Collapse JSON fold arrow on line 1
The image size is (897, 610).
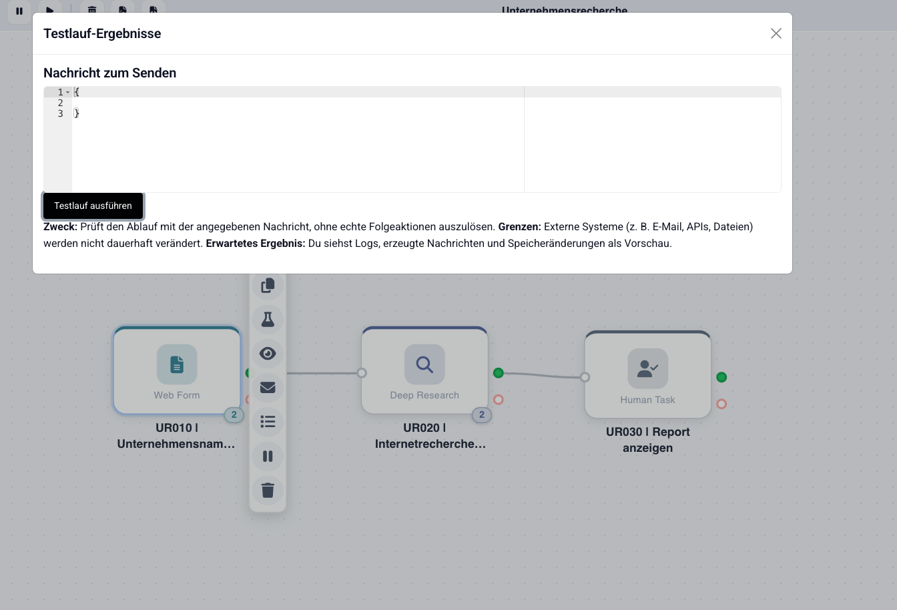point(68,92)
